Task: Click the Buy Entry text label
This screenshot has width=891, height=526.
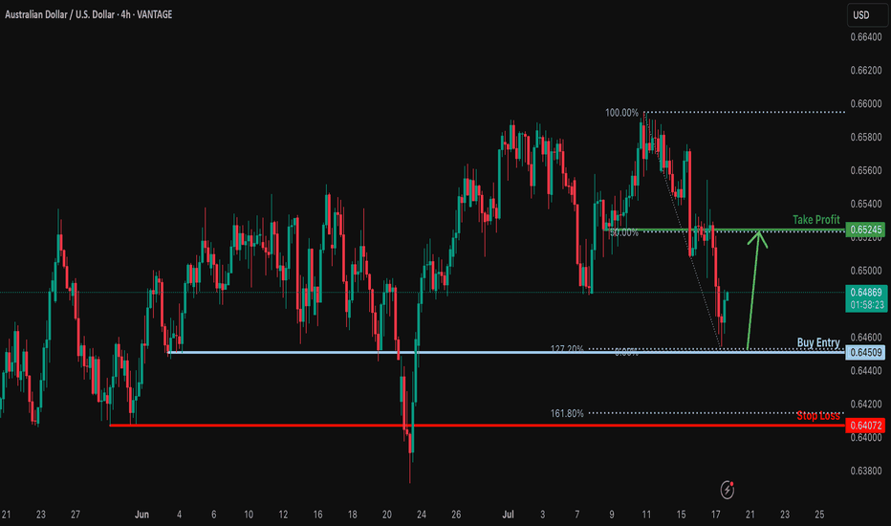Action: click(818, 342)
